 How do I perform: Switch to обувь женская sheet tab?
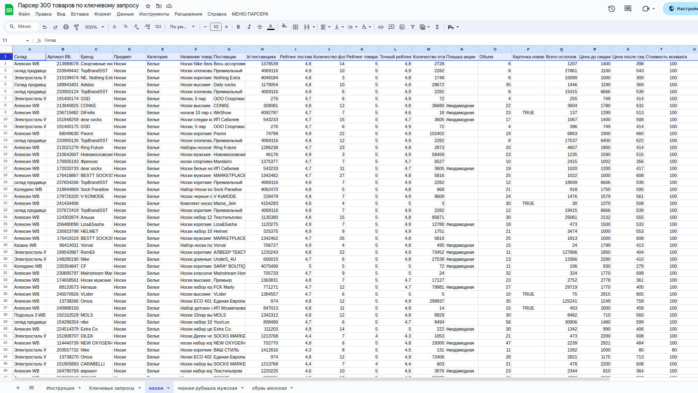(269, 388)
